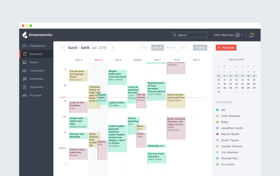Switch to Month view

pos(171,48)
